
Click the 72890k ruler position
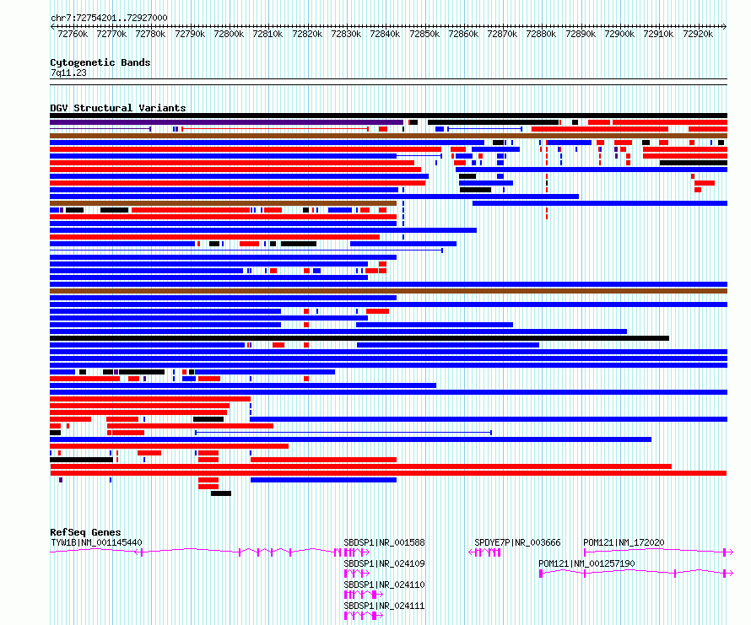(x=581, y=34)
